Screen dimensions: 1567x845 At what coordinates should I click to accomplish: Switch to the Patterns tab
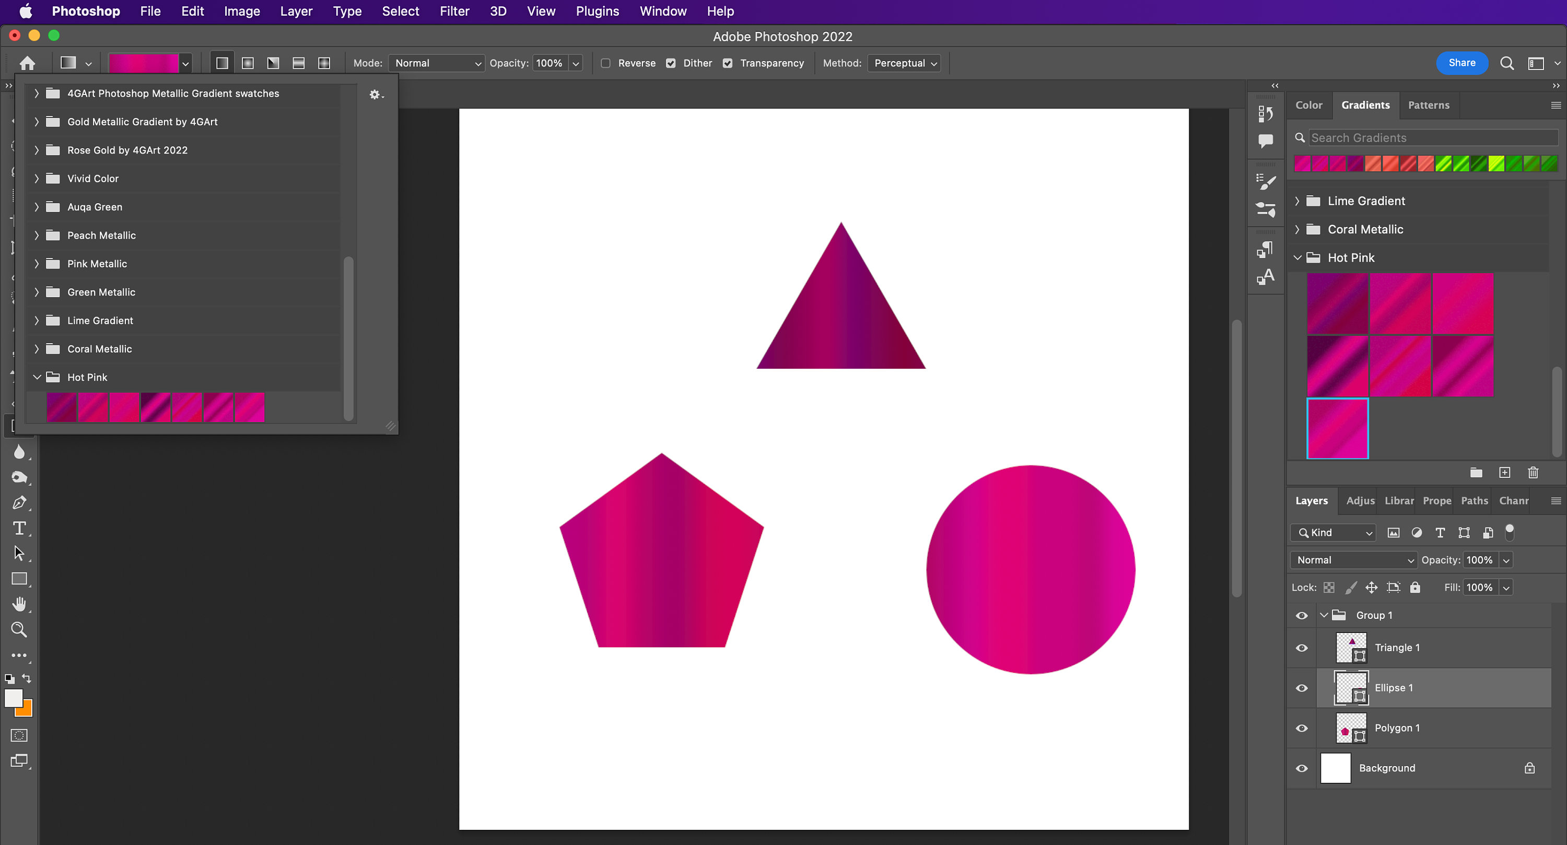point(1429,104)
